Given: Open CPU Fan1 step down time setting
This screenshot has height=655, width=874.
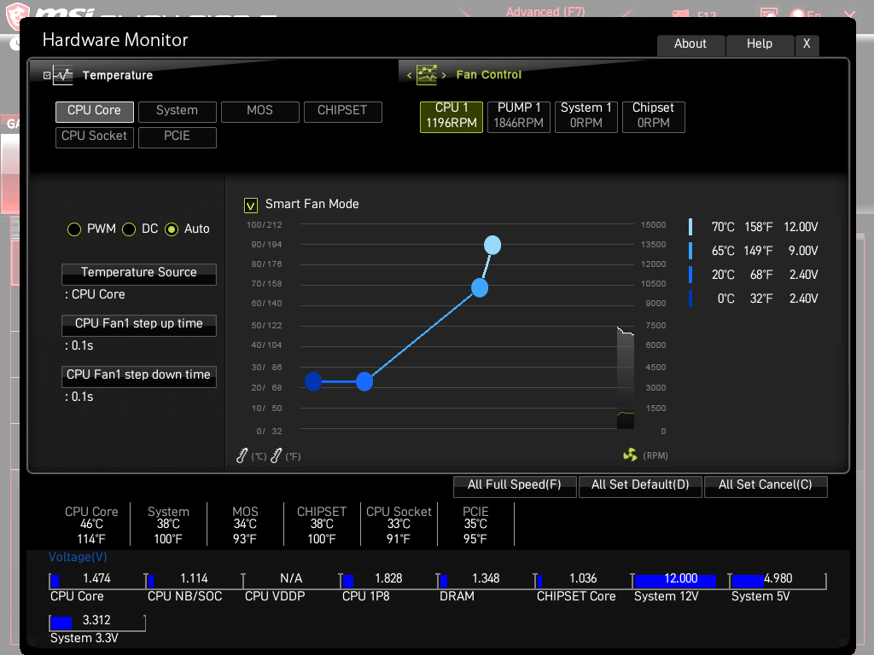Looking at the screenshot, I should [x=139, y=376].
